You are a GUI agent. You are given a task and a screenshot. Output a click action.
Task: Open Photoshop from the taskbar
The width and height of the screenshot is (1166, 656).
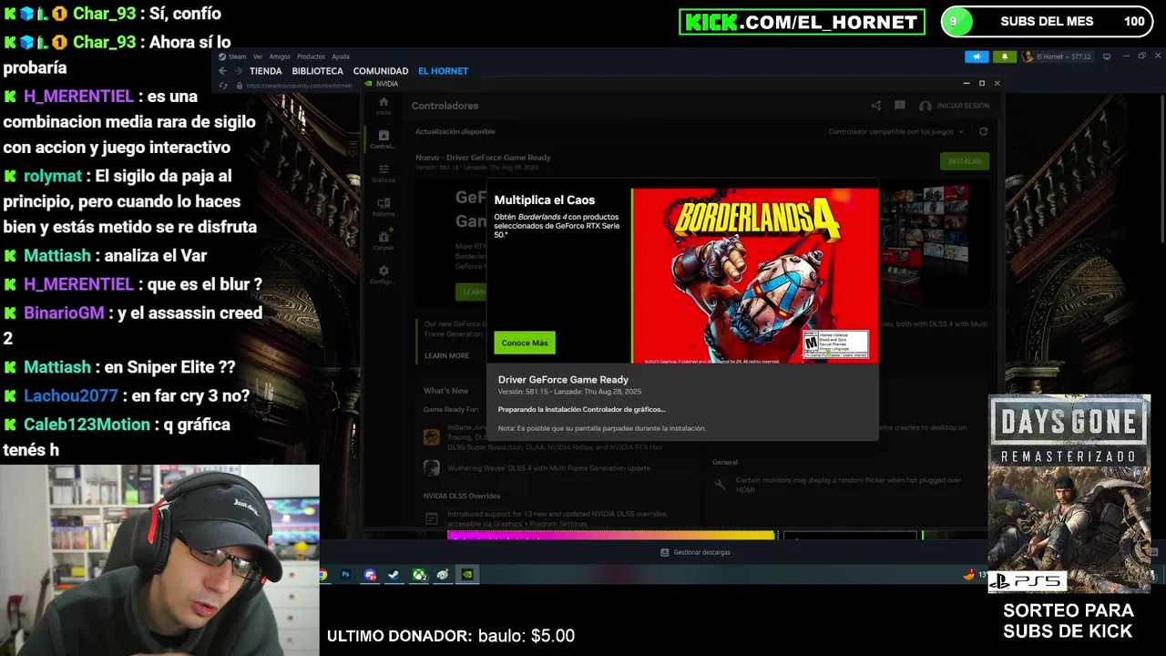coord(346,575)
